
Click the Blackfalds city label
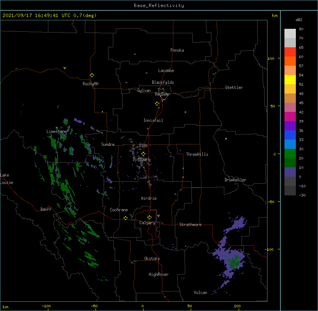point(163,82)
